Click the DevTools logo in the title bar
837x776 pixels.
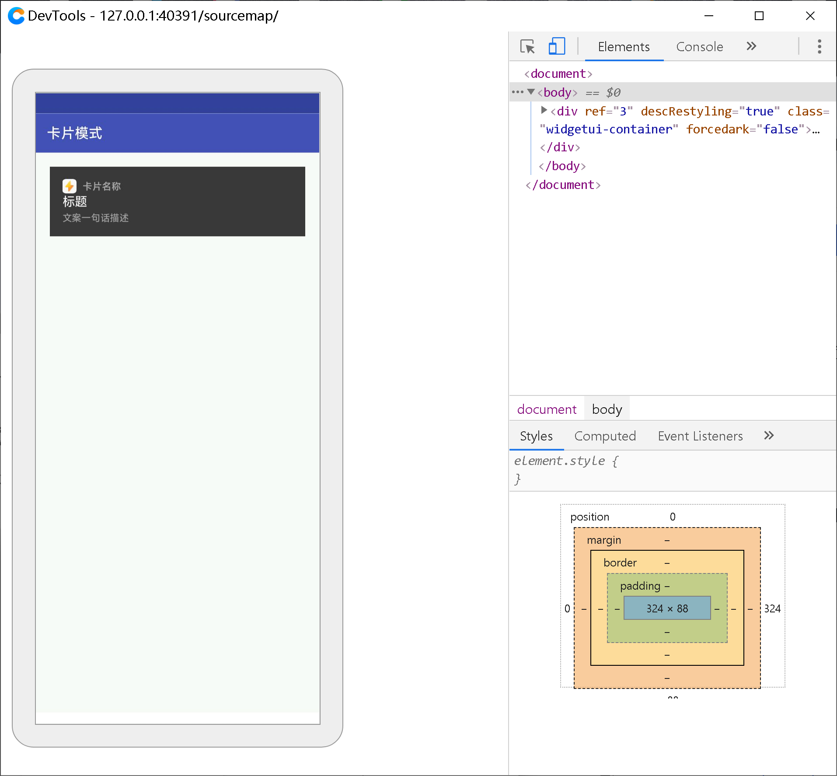(16, 16)
